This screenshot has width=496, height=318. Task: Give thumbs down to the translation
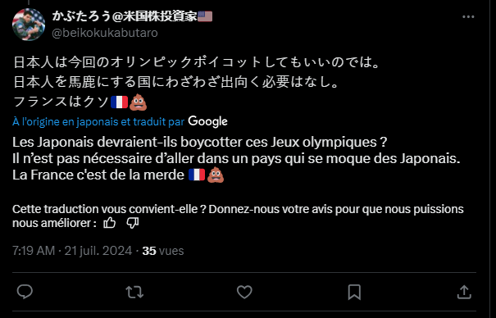tap(132, 223)
